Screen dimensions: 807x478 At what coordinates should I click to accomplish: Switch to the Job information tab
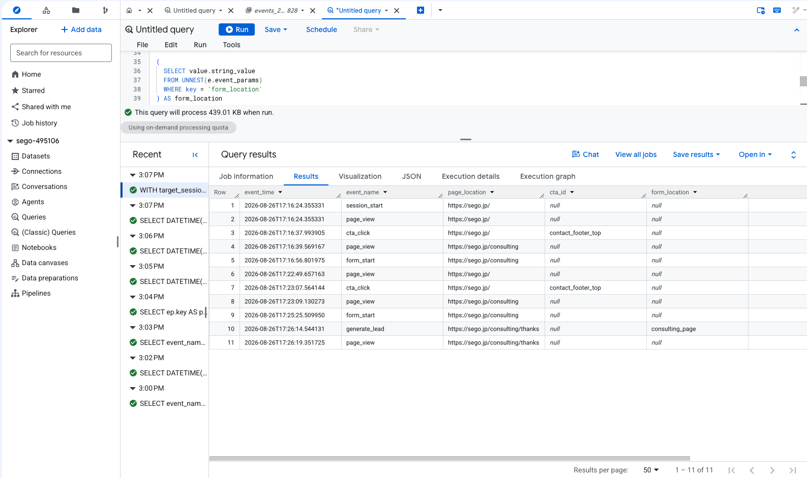[x=246, y=176]
